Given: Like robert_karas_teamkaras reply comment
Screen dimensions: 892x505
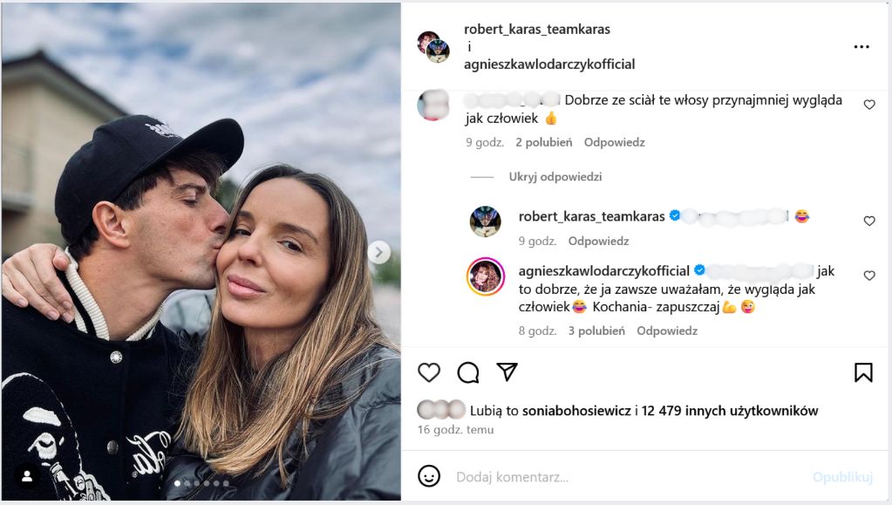Looking at the screenshot, I should (868, 222).
